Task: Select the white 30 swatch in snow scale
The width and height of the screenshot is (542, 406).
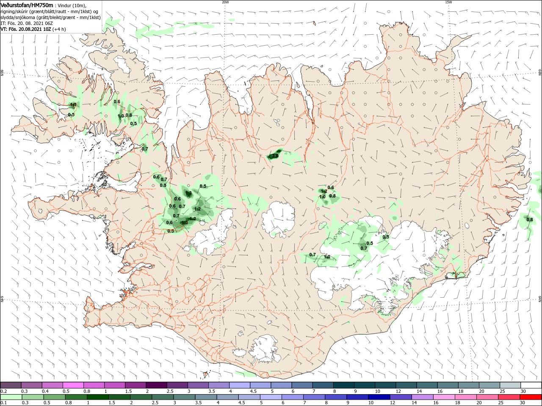Action: 531,385
